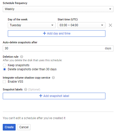Create the snapshot schedule
The image size is (120, 133).
(x=9, y=127)
